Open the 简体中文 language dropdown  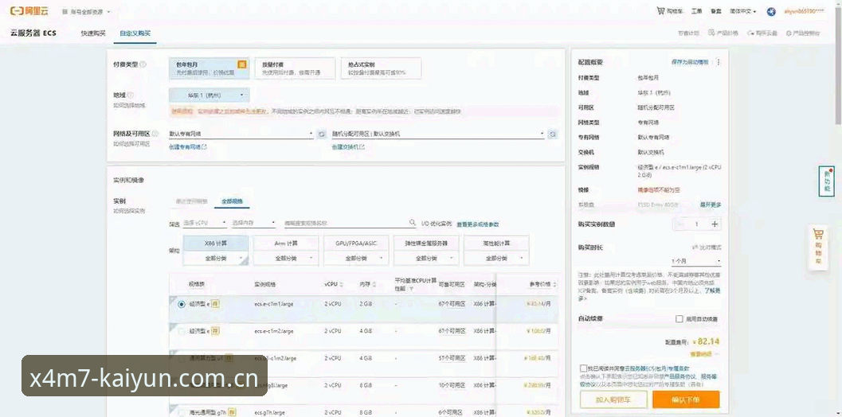(742, 11)
